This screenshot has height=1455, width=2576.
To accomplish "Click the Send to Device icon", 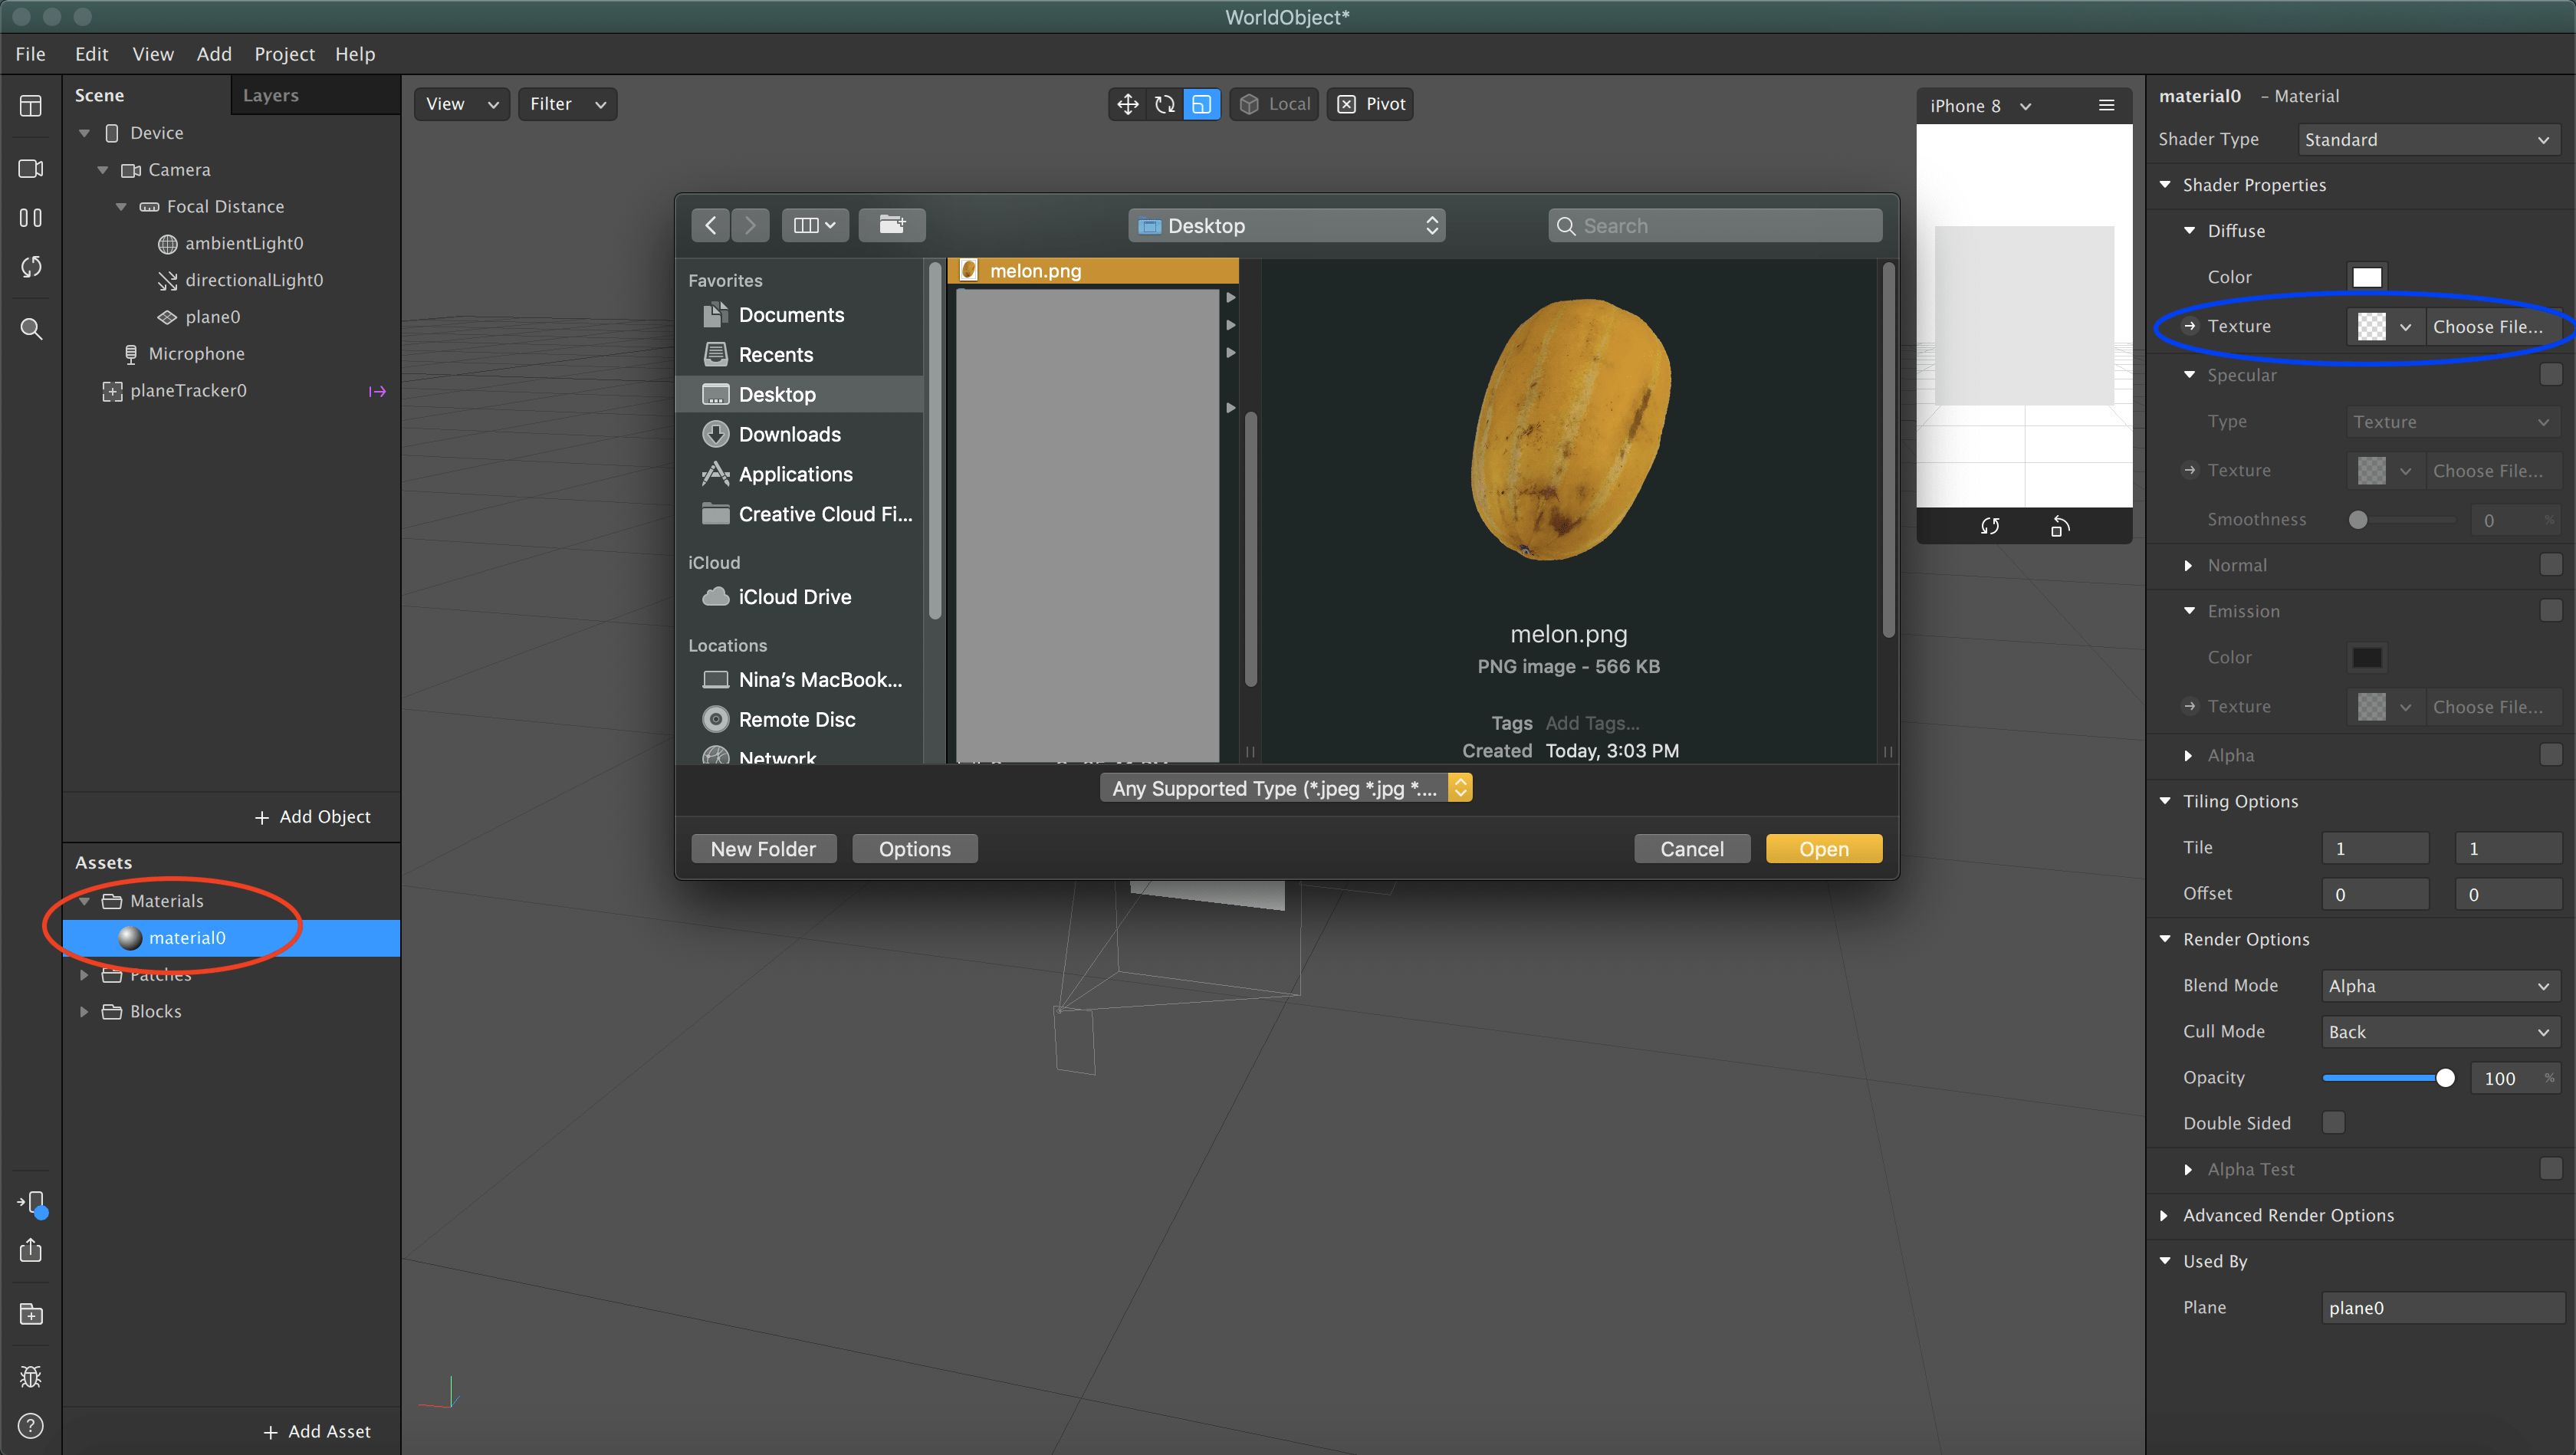I will click(x=30, y=1203).
